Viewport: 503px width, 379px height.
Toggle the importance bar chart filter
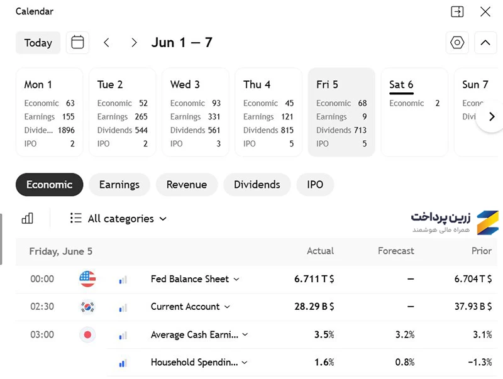coord(27,218)
